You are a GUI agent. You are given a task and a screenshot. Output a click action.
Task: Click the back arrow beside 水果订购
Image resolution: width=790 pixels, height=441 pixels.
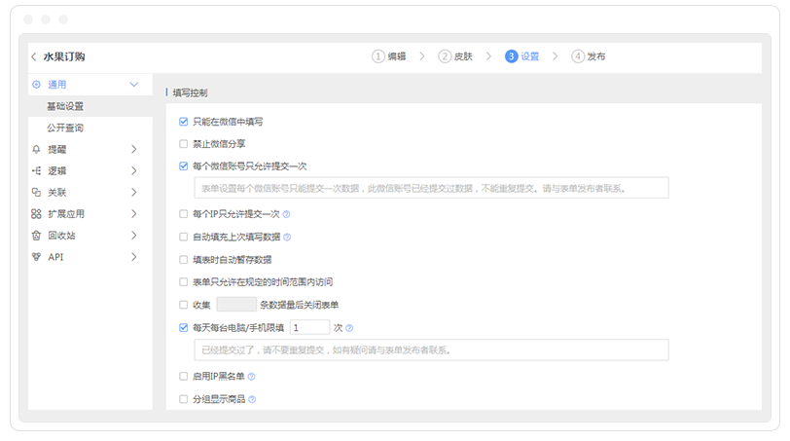coord(34,56)
